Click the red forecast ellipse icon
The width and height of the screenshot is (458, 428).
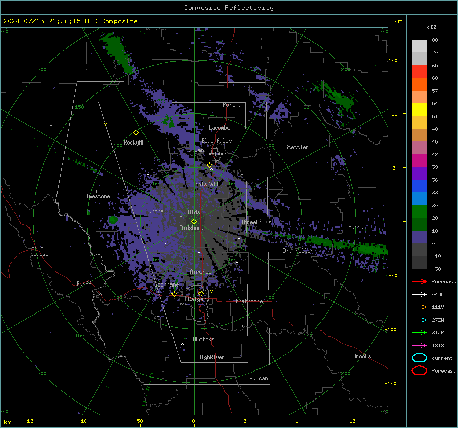[419, 370]
